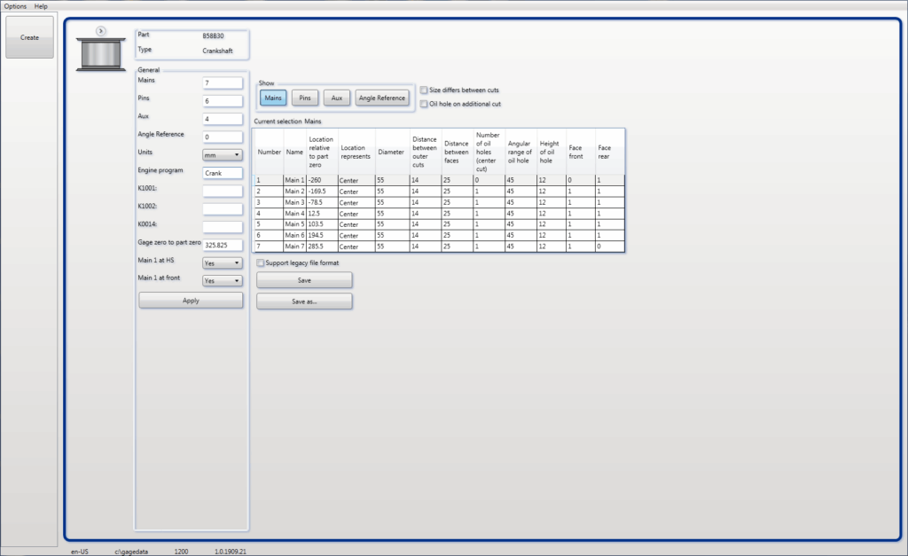Switch to the Mains view

coord(272,98)
